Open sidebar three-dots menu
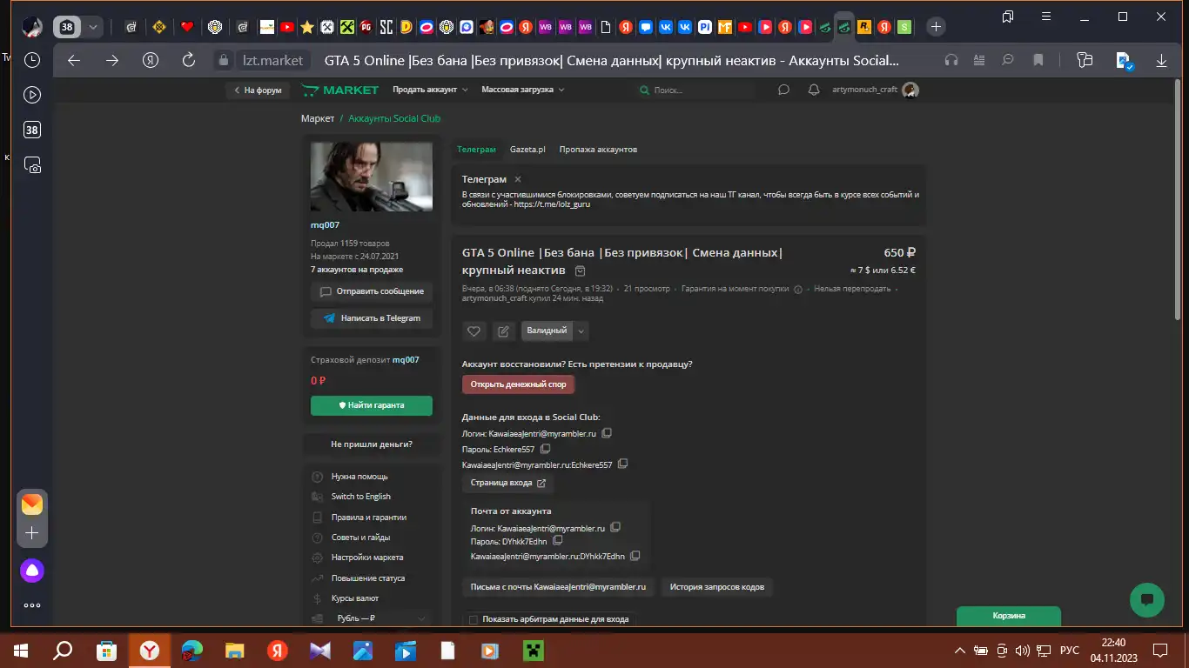This screenshot has width=1189, height=668. pos(32,605)
